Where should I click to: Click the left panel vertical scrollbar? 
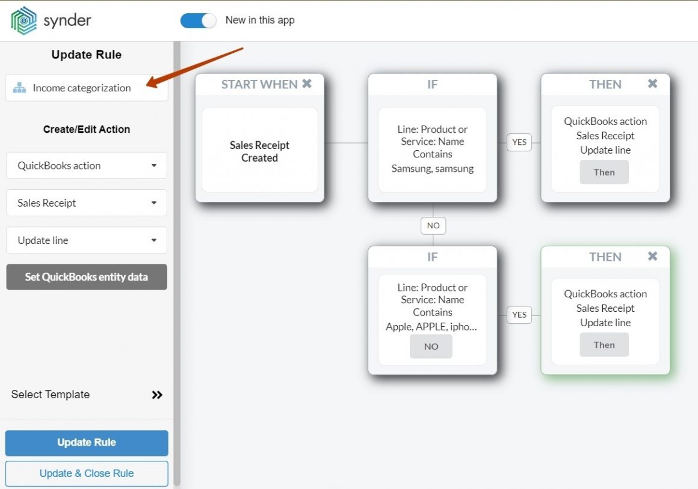click(x=177, y=264)
